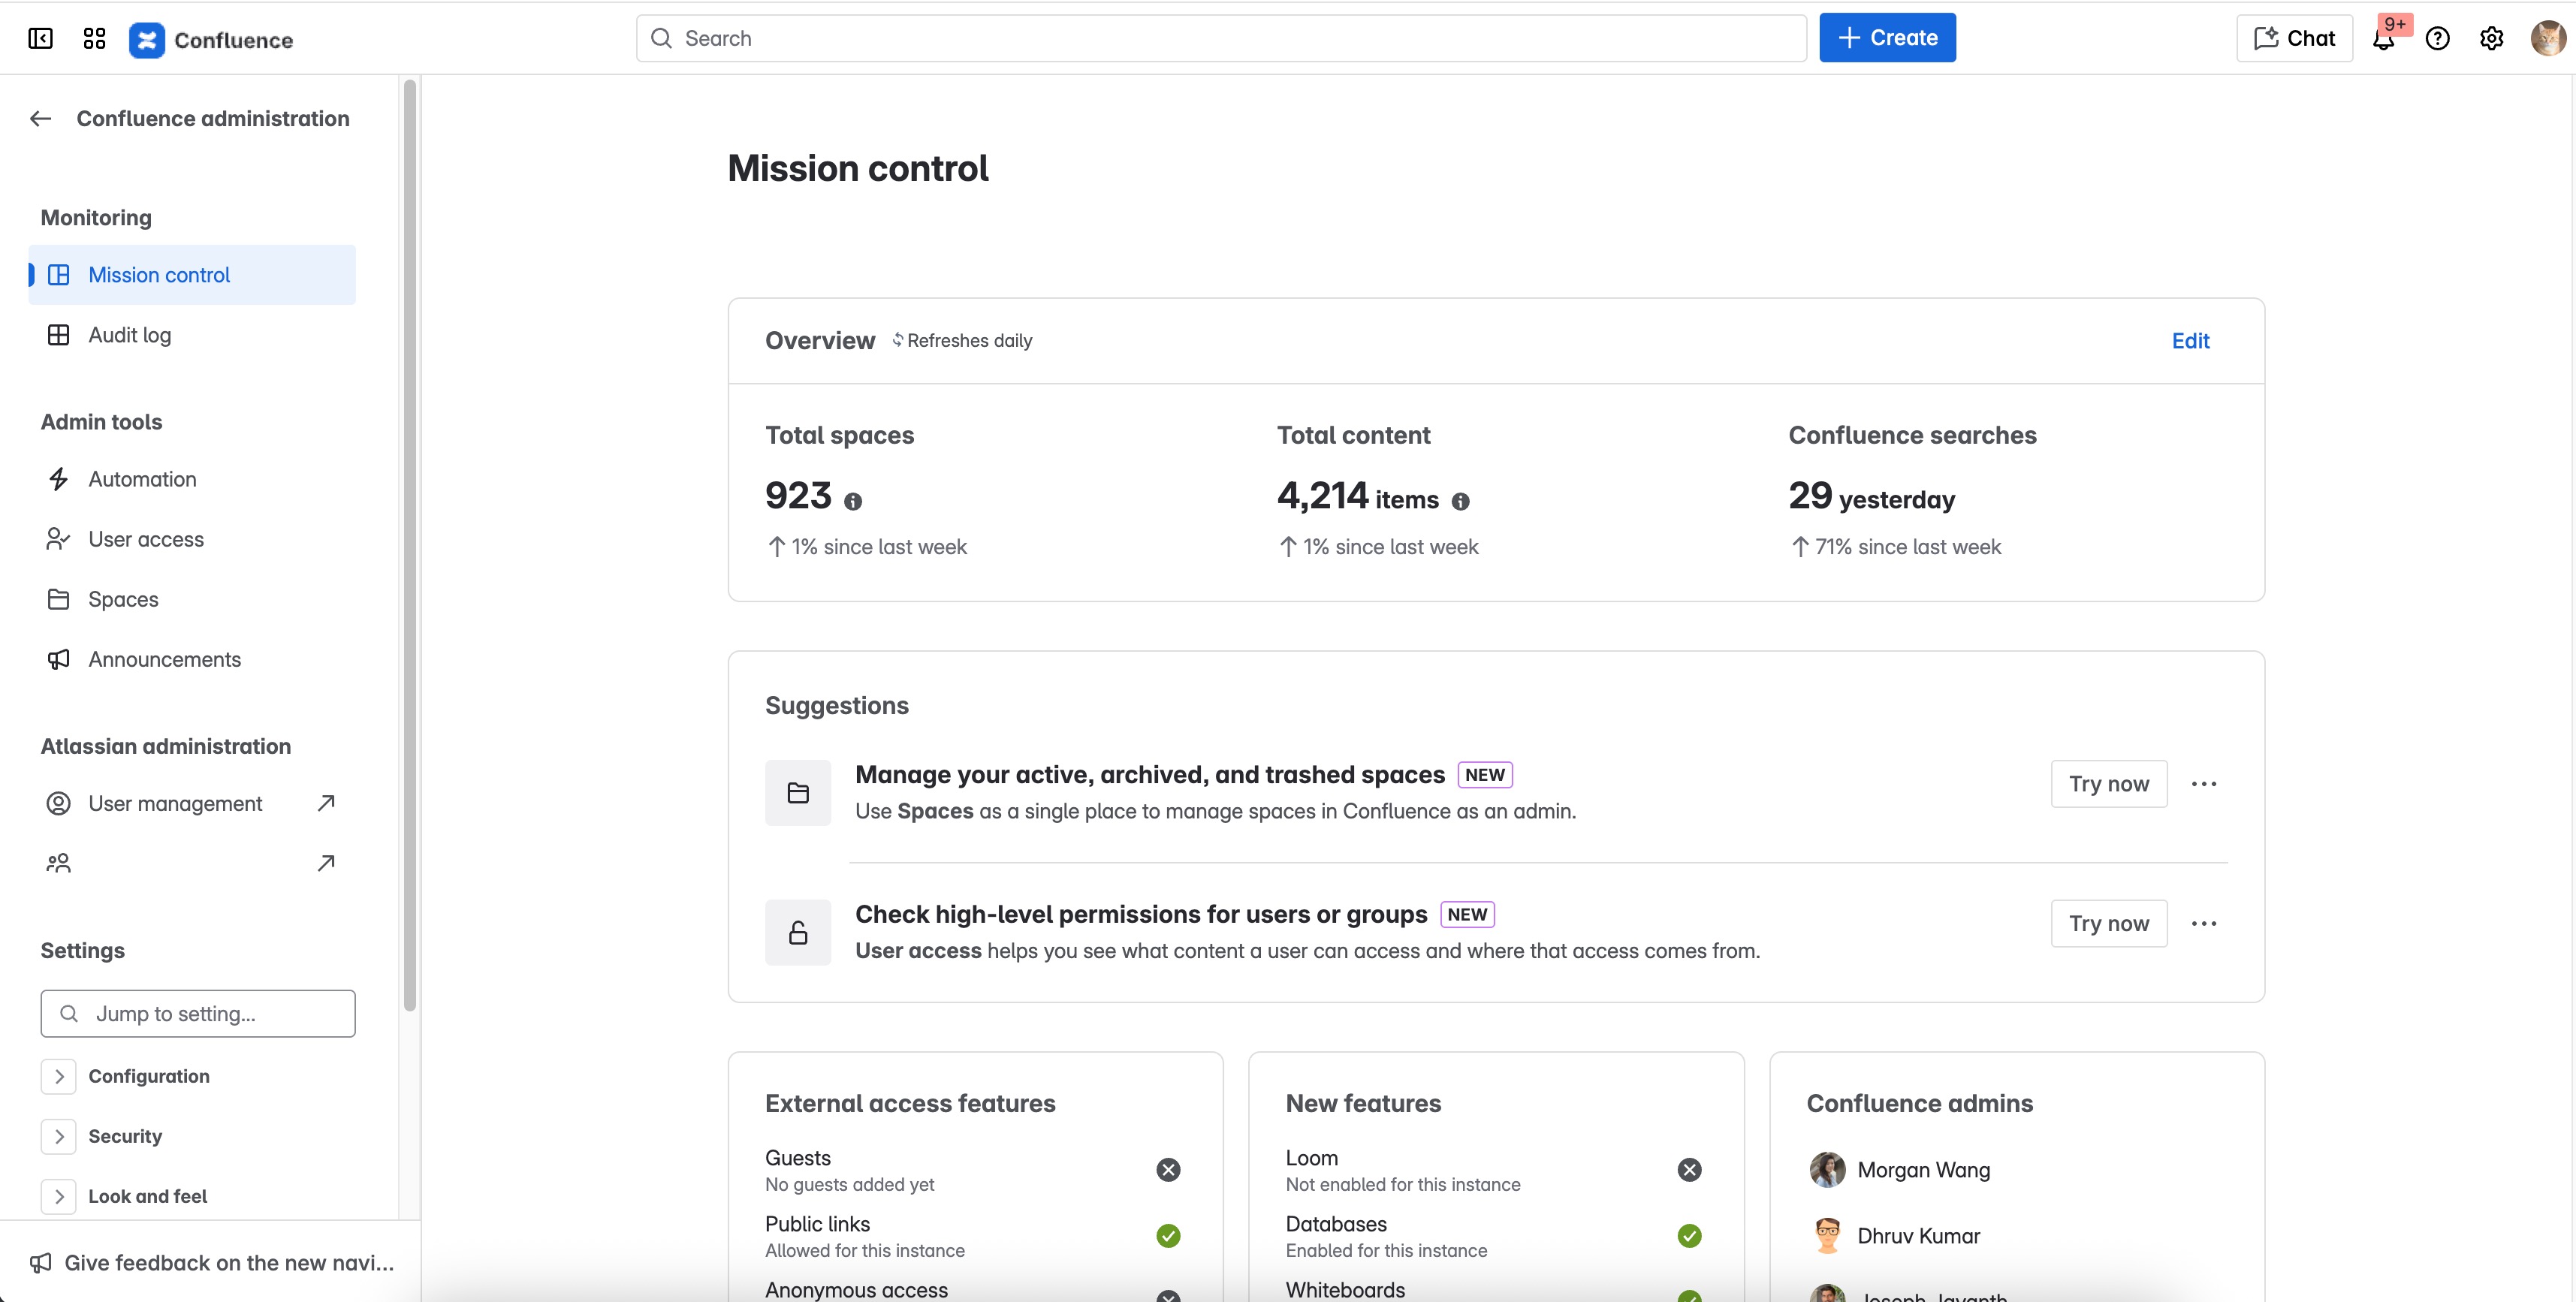2576x1302 pixels.
Task: Expand the Security settings section
Action: tap(59, 1136)
